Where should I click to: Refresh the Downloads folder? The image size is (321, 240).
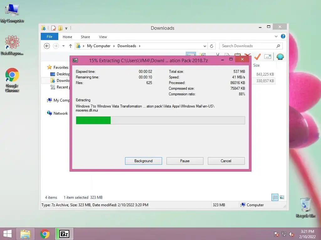(212, 46)
